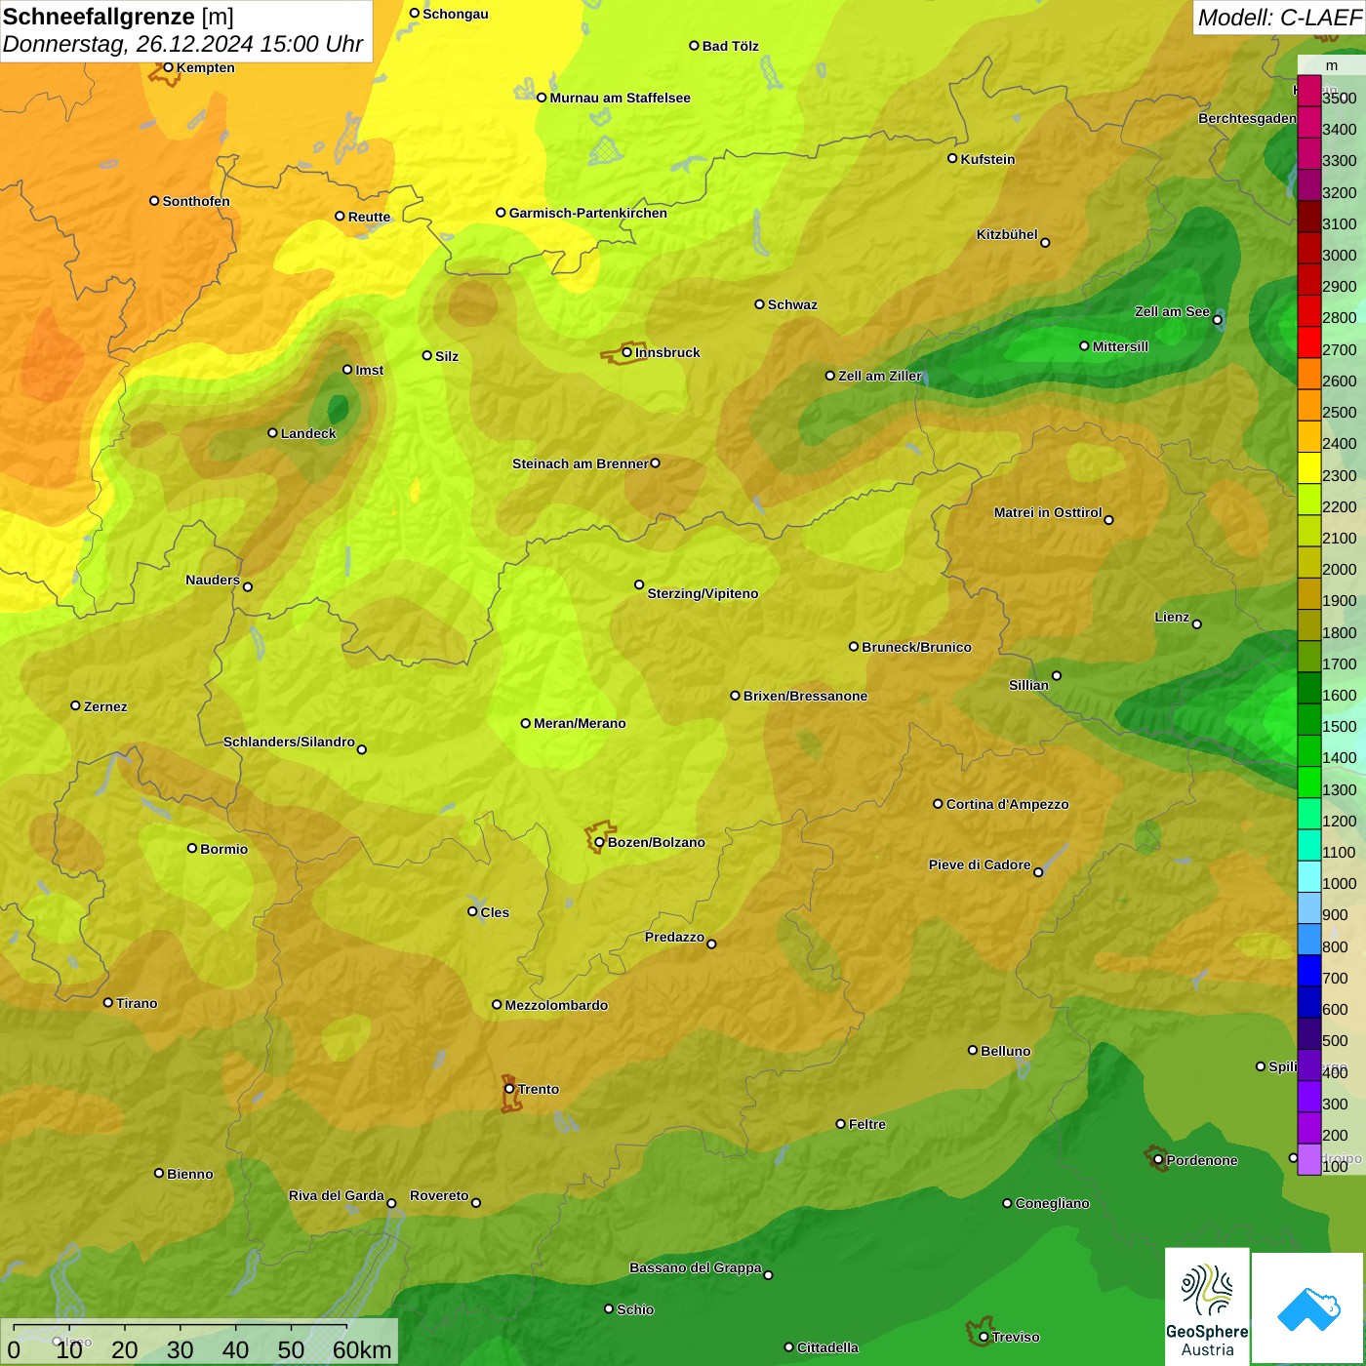Click the 2000 legend value
Viewport: 1366px width, 1366px height.
[1340, 569]
